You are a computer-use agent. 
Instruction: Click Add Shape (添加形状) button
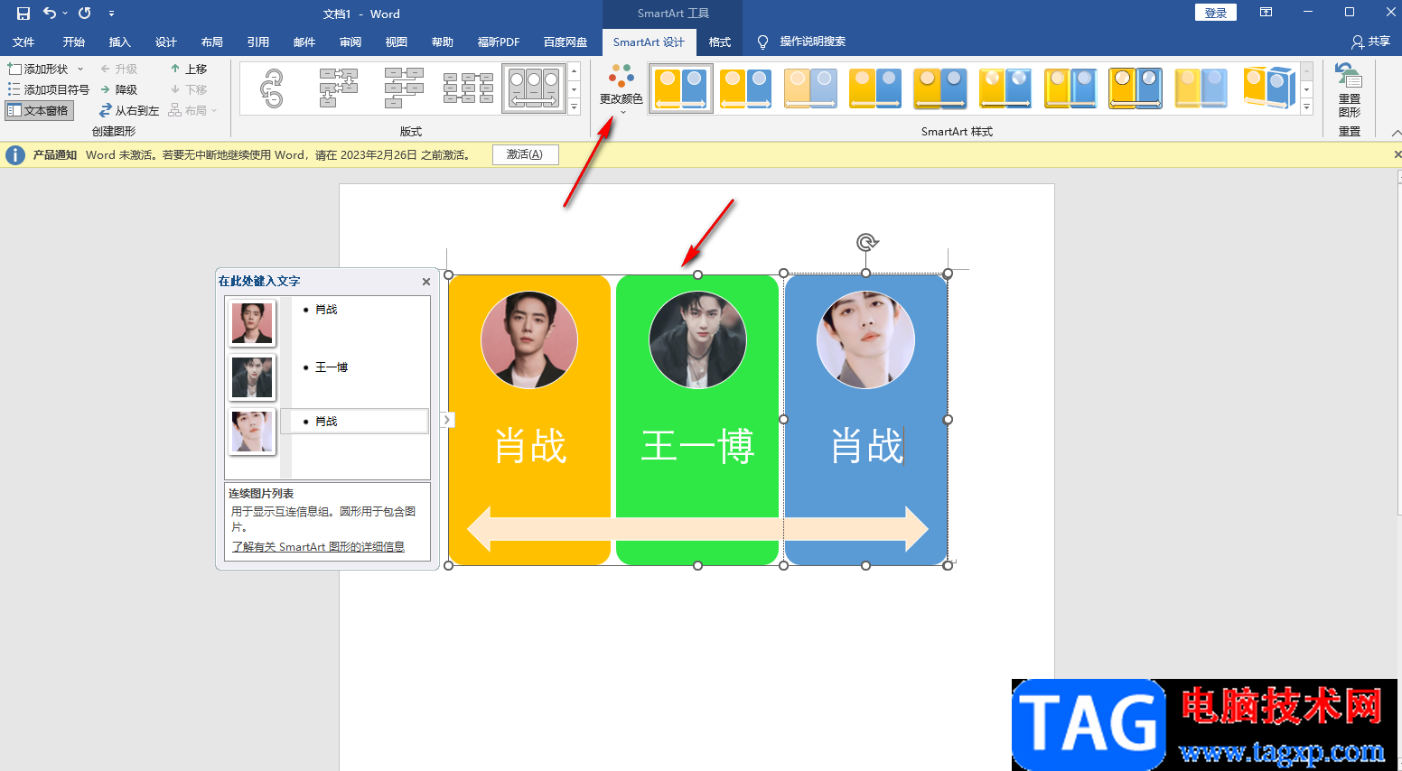tap(40, 69)
